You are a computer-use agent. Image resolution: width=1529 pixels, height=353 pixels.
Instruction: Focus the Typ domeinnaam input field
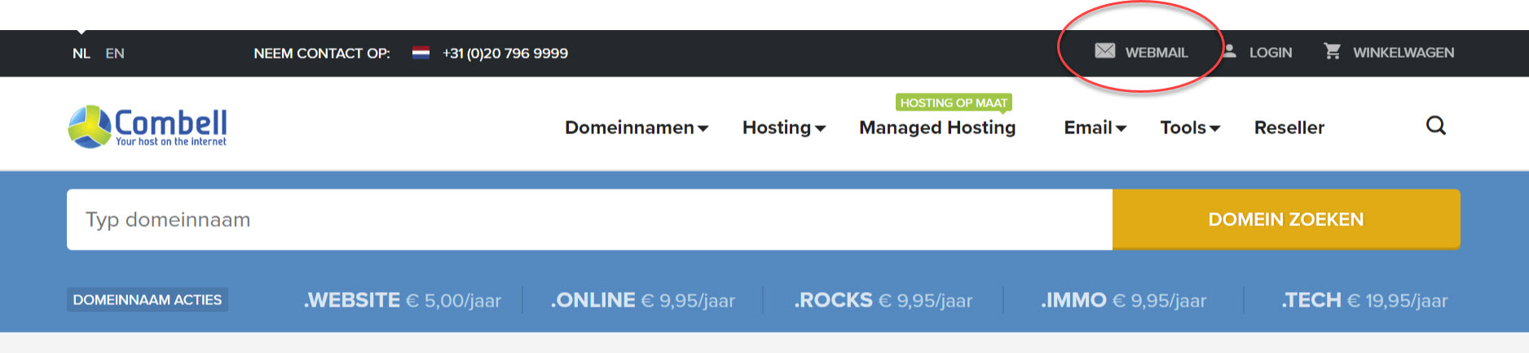[x=589, y=220]
